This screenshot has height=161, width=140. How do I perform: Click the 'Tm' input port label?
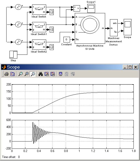click(77, 39)
